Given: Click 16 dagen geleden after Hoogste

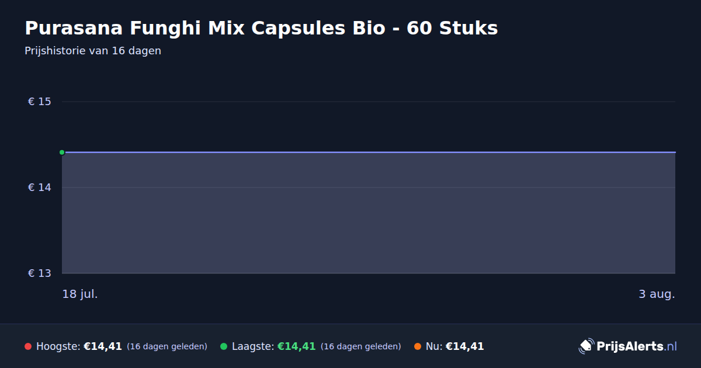Looking at the screenshot, I should (x=167, y=346).
